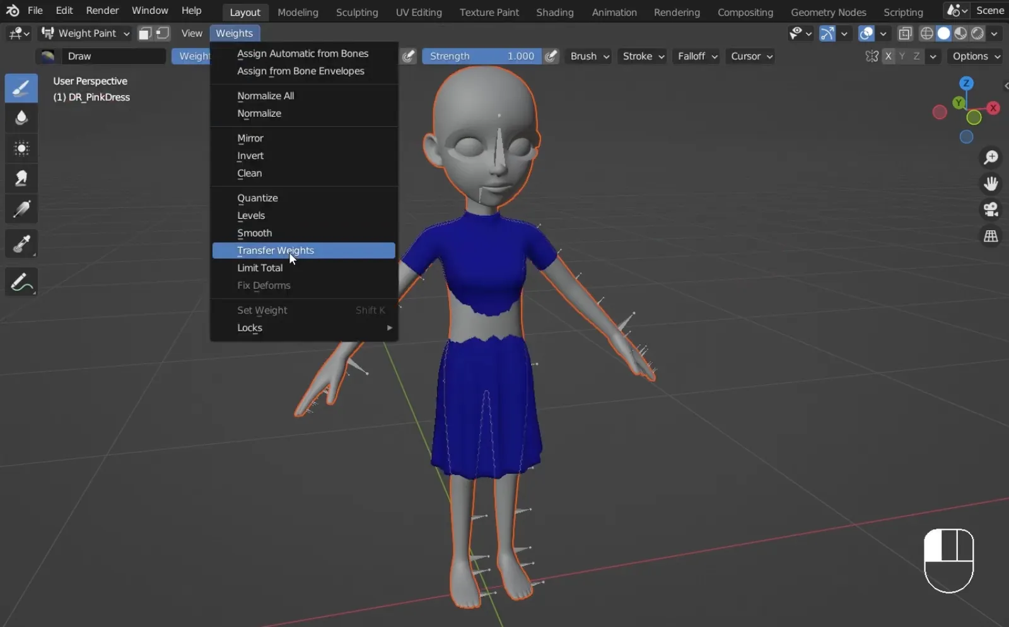Click the Weights header menu button
Image resolution: width=1009 pixels, height=627 pixels.
[235, 33]
